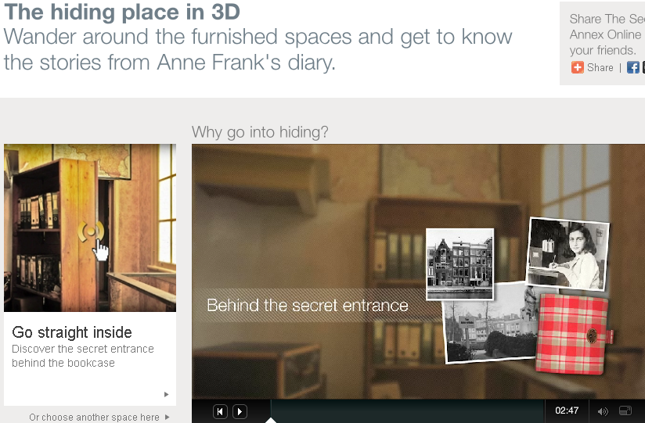Mute the video volume speaker icon
This screenshot has height=423, width=645.
pyautogui.click(x=603, y=411)
